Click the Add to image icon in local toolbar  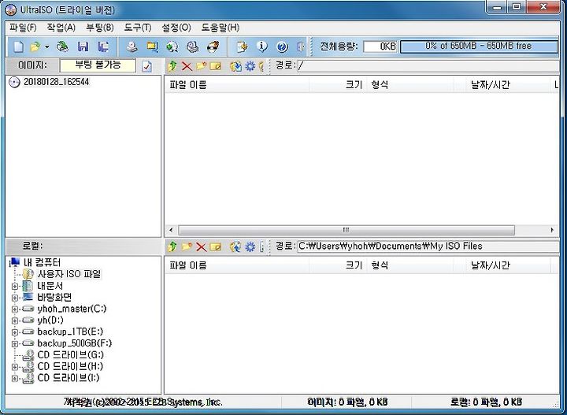click(x=235, y=246)
